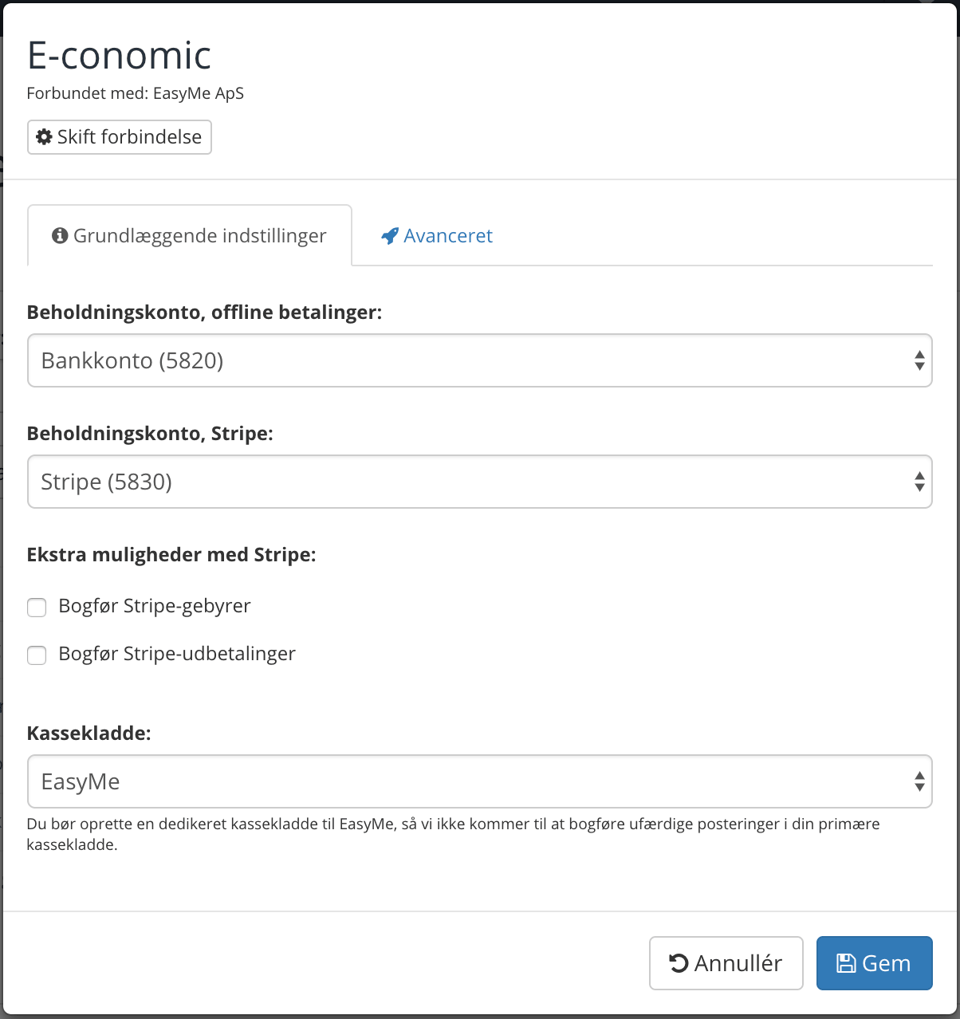The width and height of the screenshot is (960, 1019).
Task: Click the stepper arrows on the Bankkonto dropdown
Action: point(919,360)
